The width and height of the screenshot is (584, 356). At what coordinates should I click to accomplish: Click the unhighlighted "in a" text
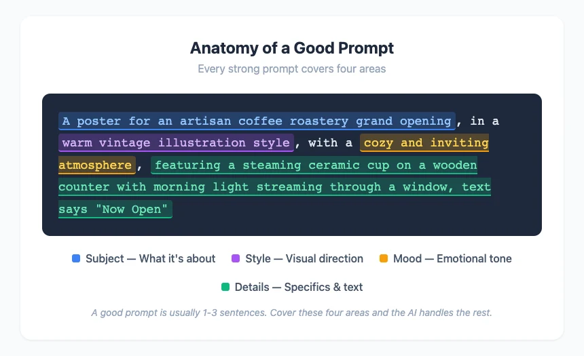(x=484, y=121)
